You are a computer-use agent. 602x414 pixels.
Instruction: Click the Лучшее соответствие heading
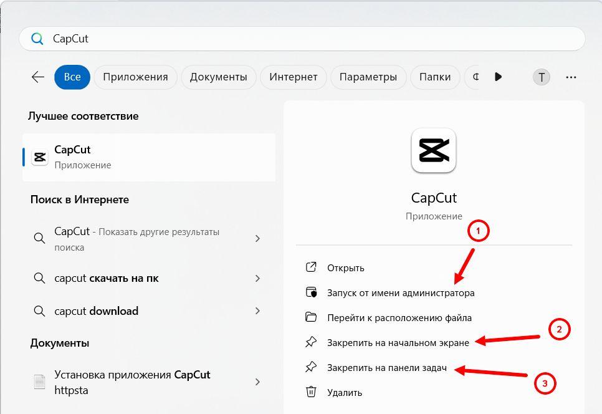pyautogui.click(x=84, y=117)
